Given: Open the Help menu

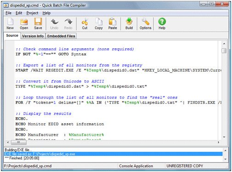Looking at the screenshot, I should tap(46, 13).
